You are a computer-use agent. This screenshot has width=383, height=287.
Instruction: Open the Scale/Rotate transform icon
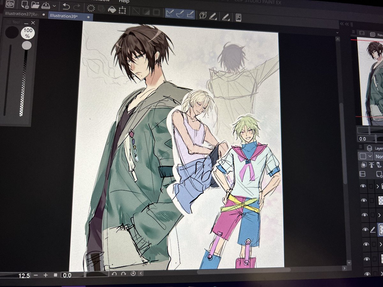122,11
